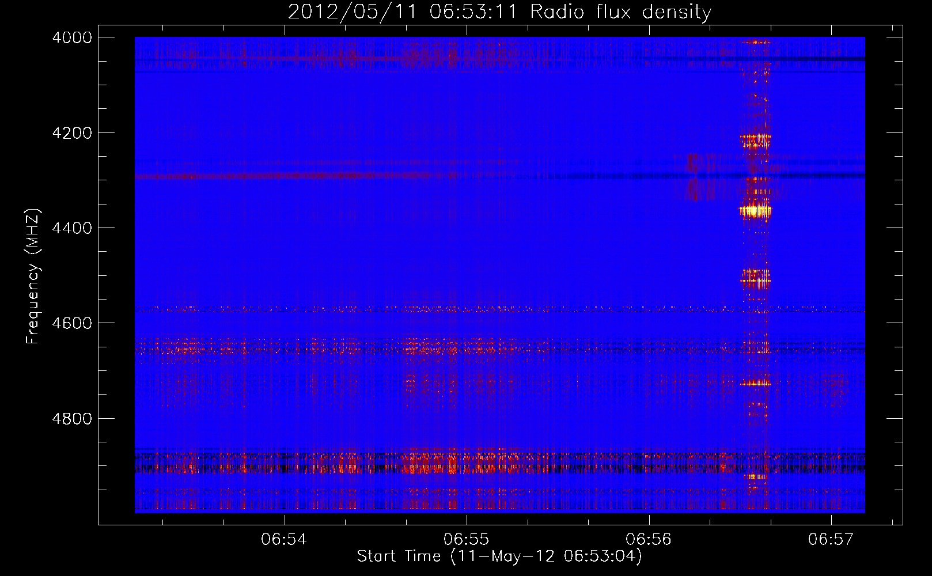Click the 06:54 time axis label
The image size is (932, 576).
[x=284, y=540]
